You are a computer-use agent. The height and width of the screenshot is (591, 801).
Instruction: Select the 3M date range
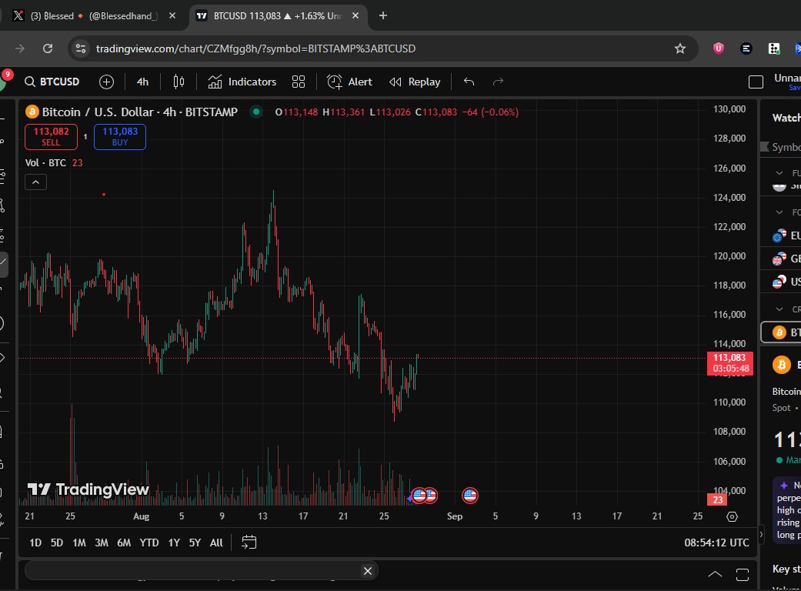[102, 543]
